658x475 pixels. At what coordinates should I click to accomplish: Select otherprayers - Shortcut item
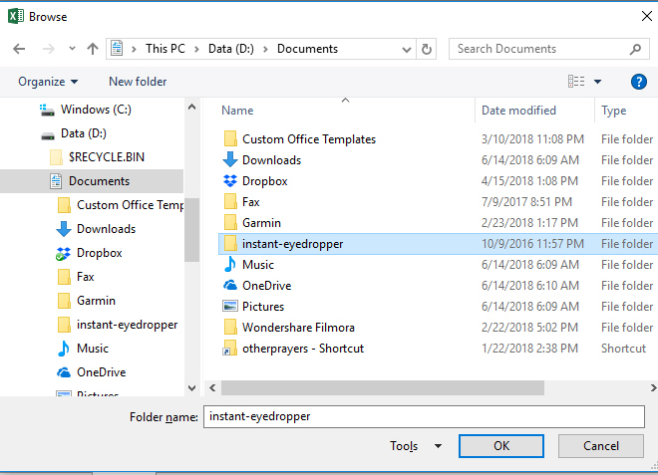(302, 349)
